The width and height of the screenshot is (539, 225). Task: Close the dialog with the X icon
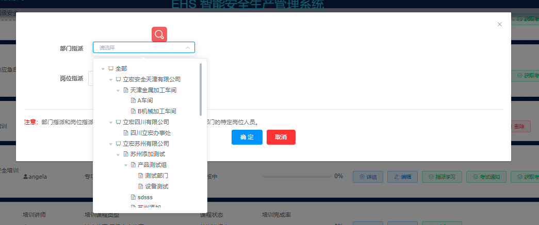coord(499,24)
